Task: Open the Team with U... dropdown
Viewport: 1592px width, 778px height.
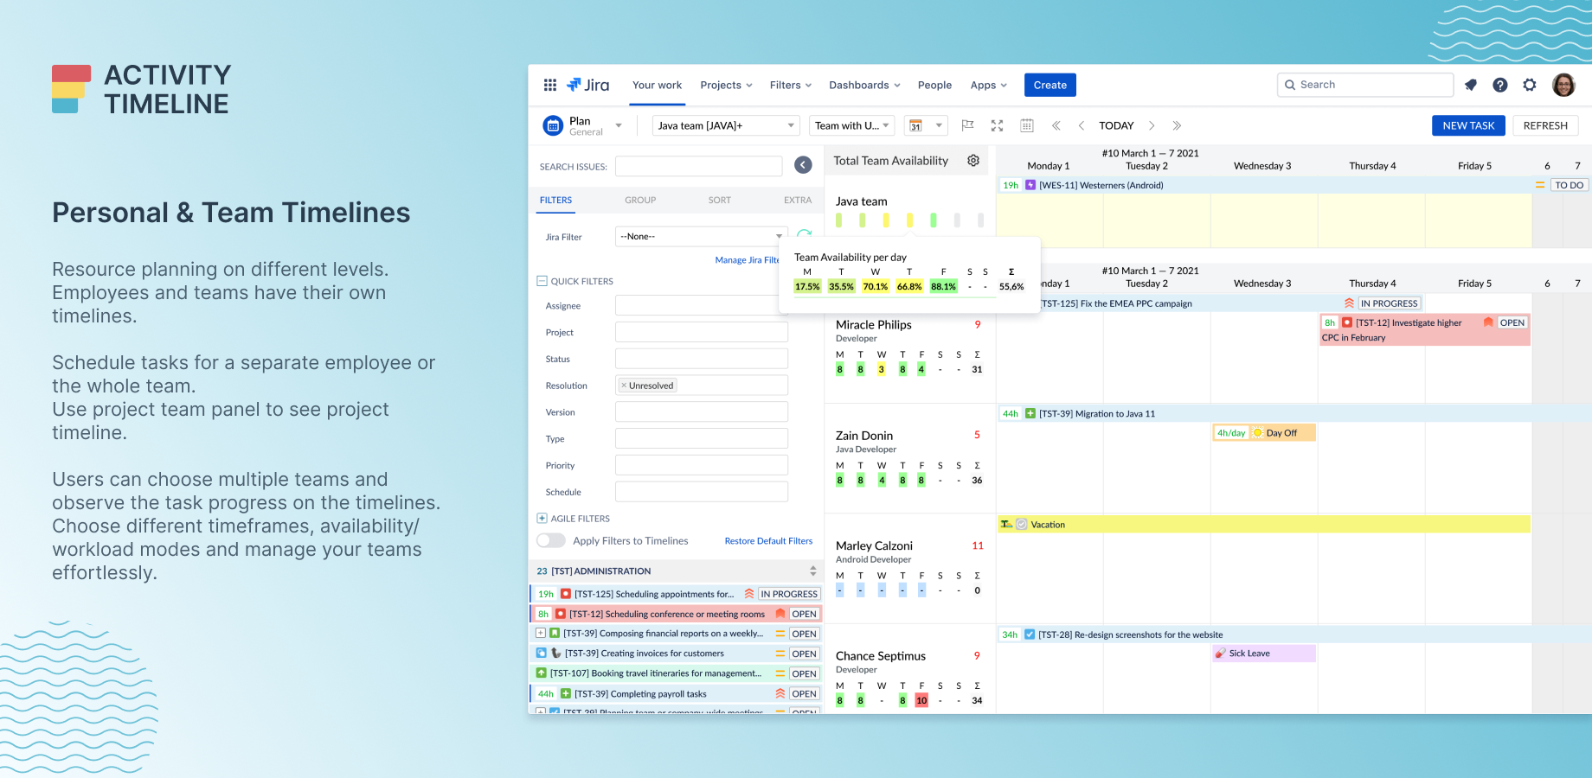Action: (x=851, y=125)
